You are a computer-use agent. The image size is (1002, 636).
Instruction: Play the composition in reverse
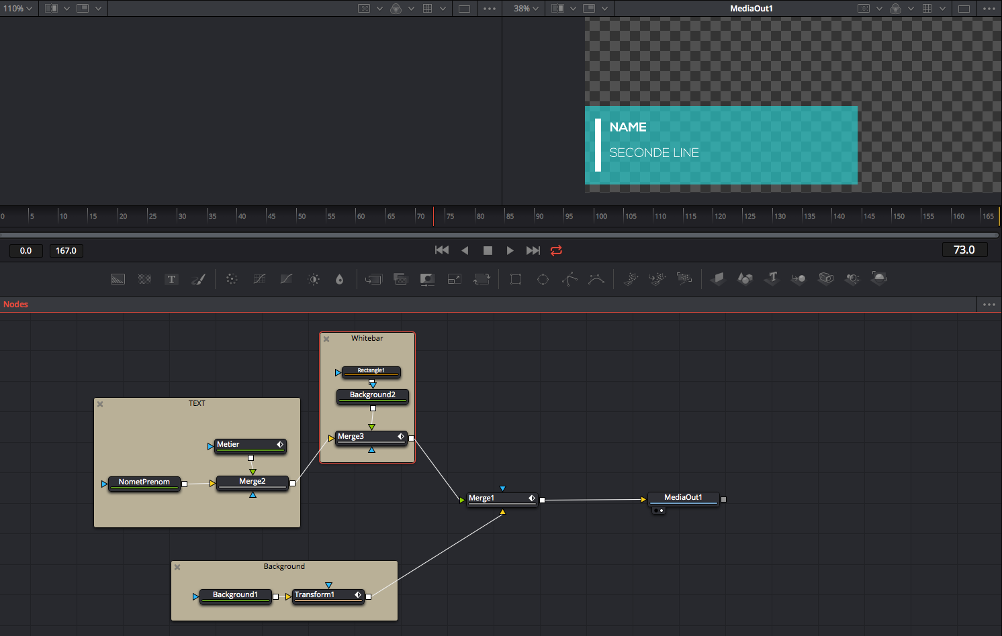click(x=465, y=250)
